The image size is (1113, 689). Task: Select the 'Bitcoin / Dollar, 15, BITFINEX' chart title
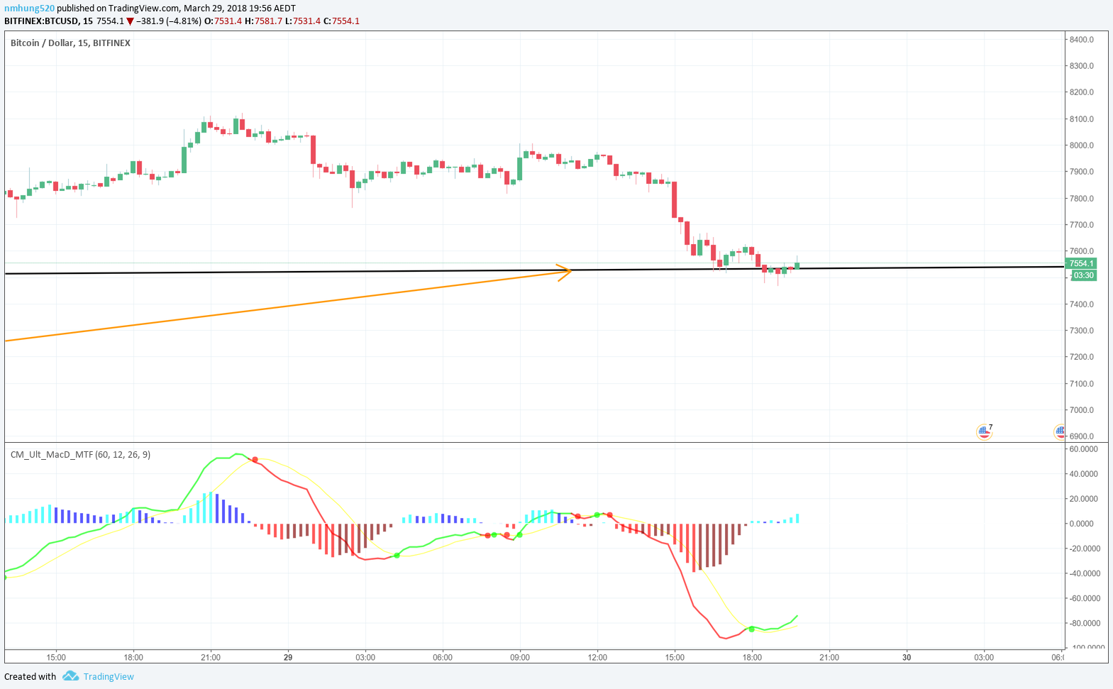tap(70, 43)
